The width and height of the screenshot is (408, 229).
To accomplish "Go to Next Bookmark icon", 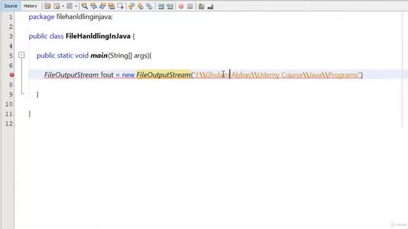I will pyautogui.click(x=140, y=6).
